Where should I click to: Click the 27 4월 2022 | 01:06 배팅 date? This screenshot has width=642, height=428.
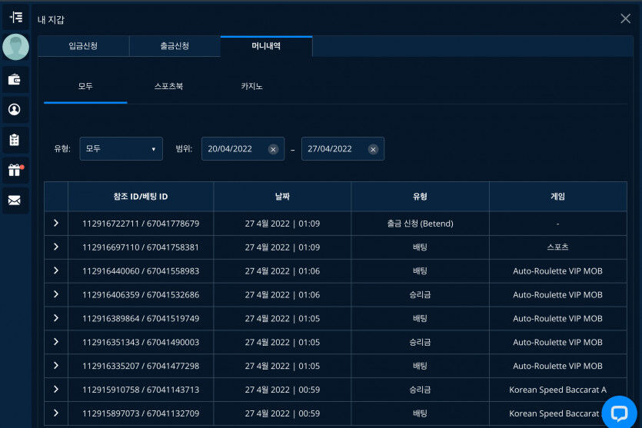click(282, 271)
